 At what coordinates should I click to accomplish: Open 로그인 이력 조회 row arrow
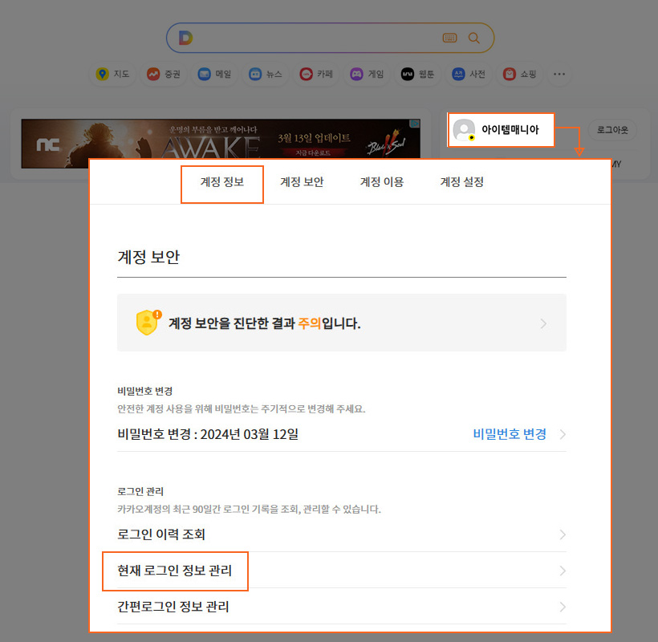[563, 534]
